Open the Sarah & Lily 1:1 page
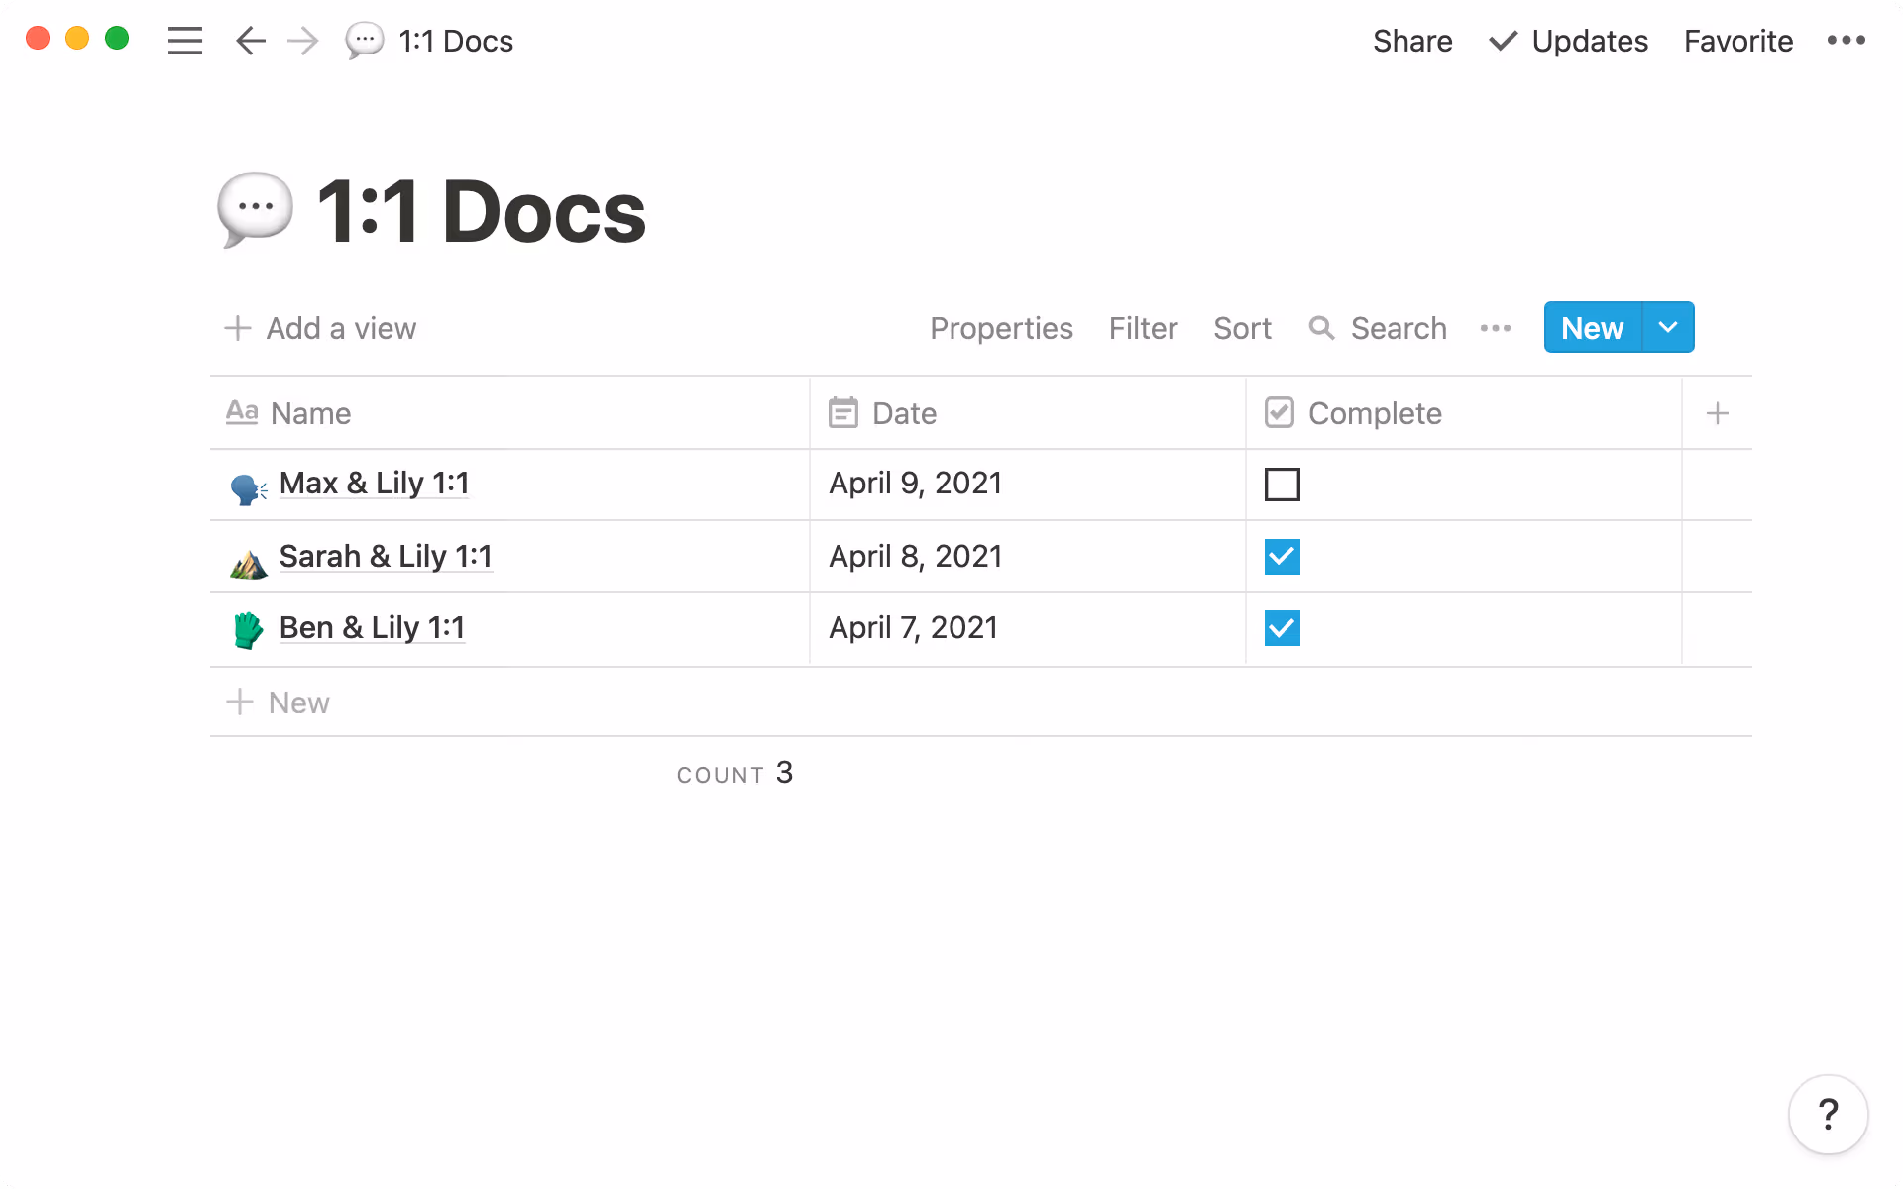1903x1189 pixels. coord(385,557)
